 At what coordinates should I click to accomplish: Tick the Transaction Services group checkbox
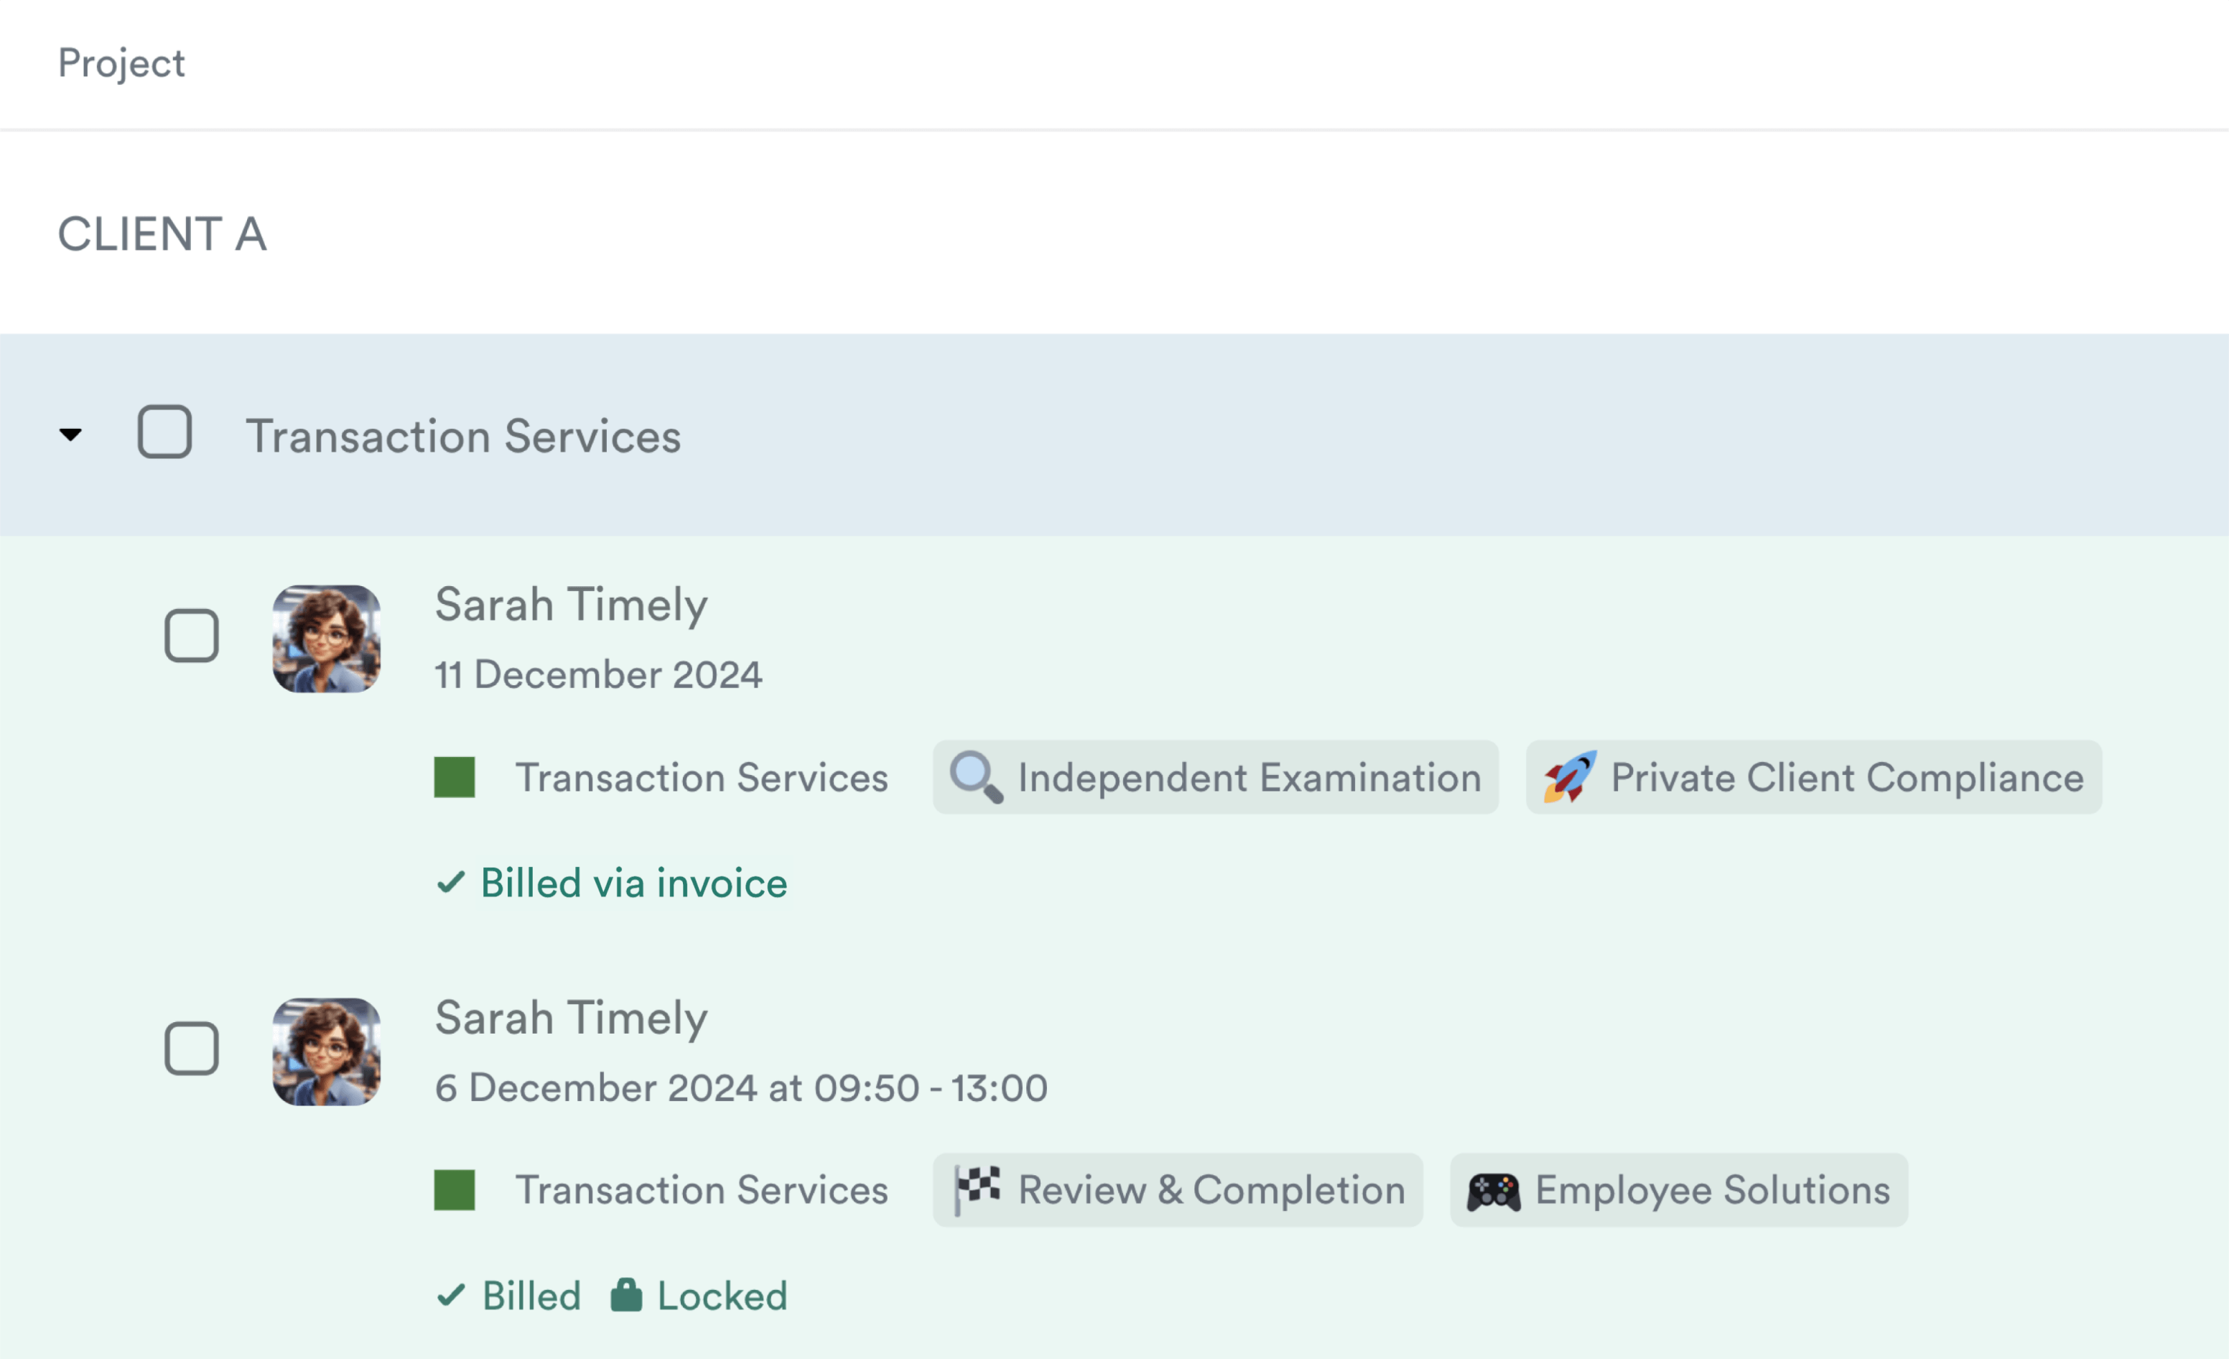[164, 432]
